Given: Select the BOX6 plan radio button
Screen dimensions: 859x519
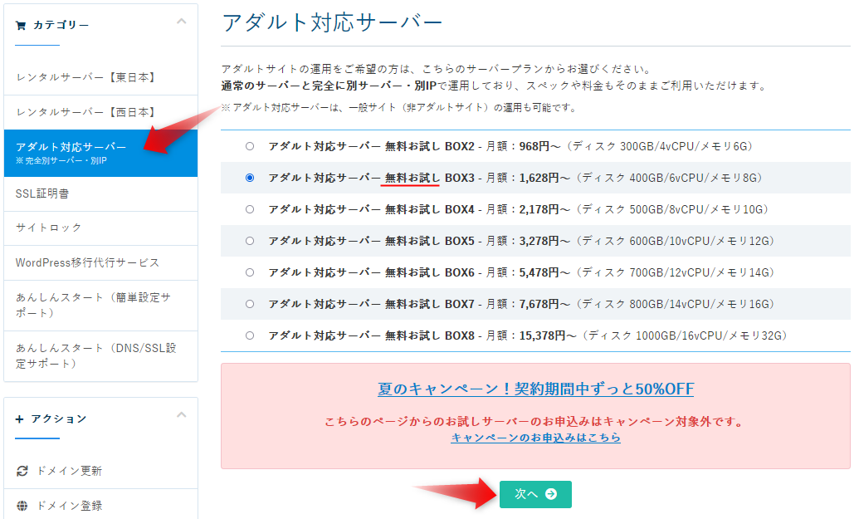Looking at the screenshot, I should tap(250, 272).
